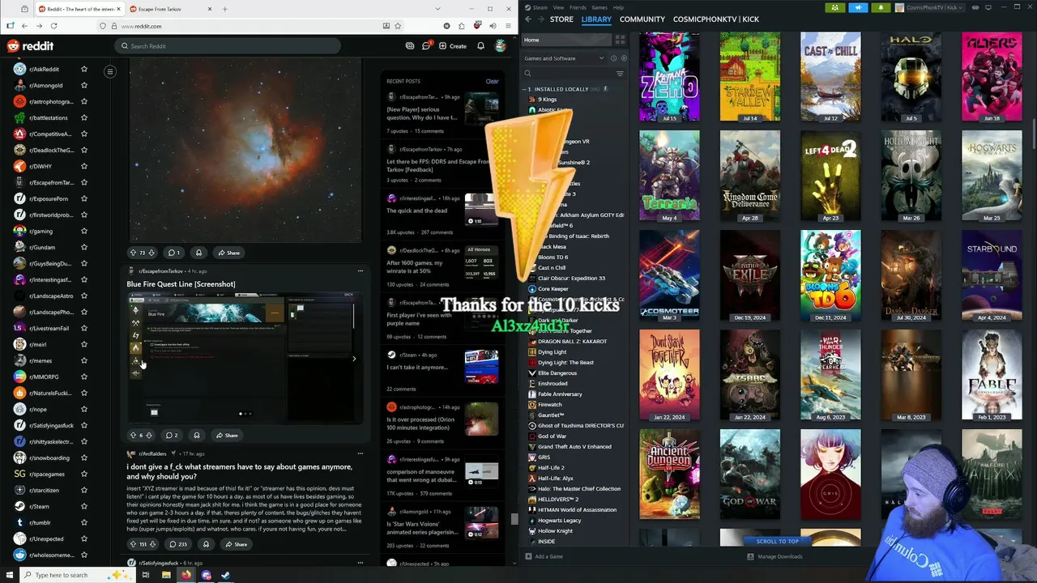Open Steam friends green button

pos(835,7)
